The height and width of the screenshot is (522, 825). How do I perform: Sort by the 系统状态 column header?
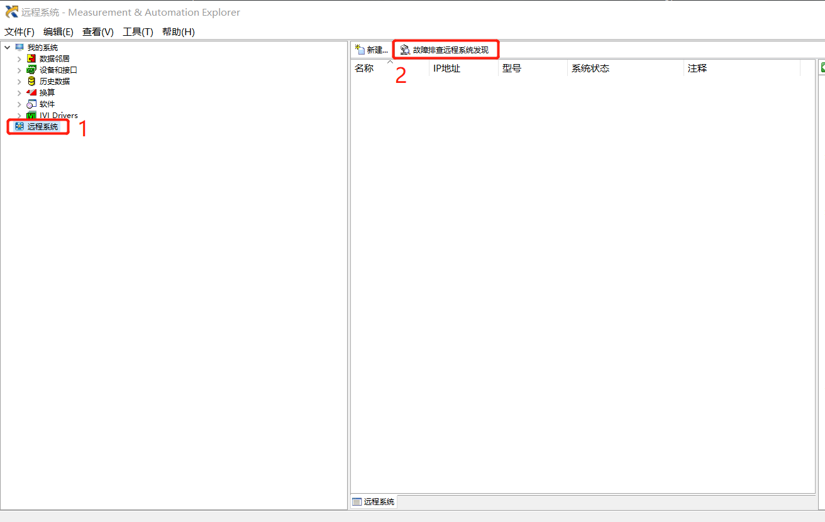(x=626, y=68)
